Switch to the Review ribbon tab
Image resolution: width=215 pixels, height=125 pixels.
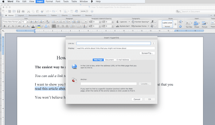88,15
